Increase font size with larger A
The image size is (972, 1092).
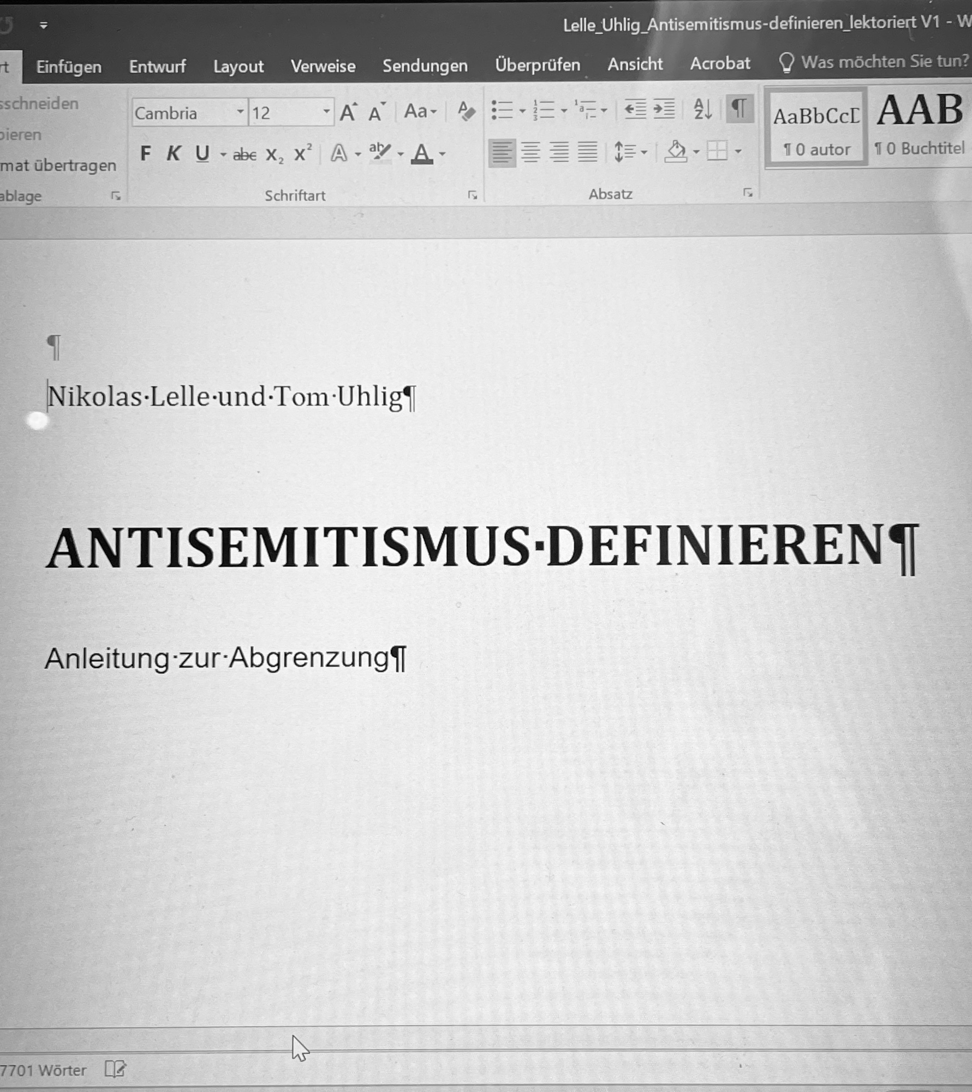tap(348, 112)
